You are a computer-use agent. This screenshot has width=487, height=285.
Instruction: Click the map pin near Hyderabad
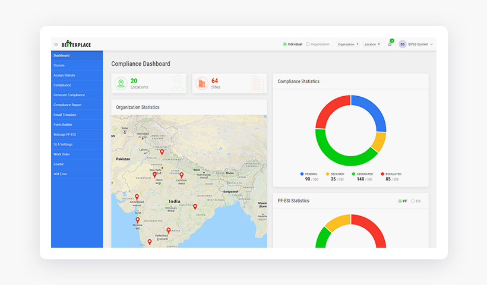pyautogui.click(x=168, y=230)
